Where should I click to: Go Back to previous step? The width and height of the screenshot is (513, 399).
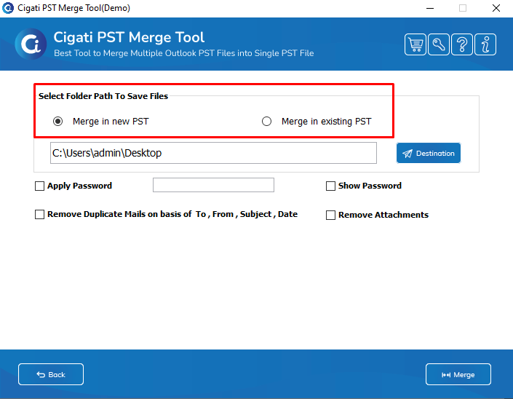(51, 374)
